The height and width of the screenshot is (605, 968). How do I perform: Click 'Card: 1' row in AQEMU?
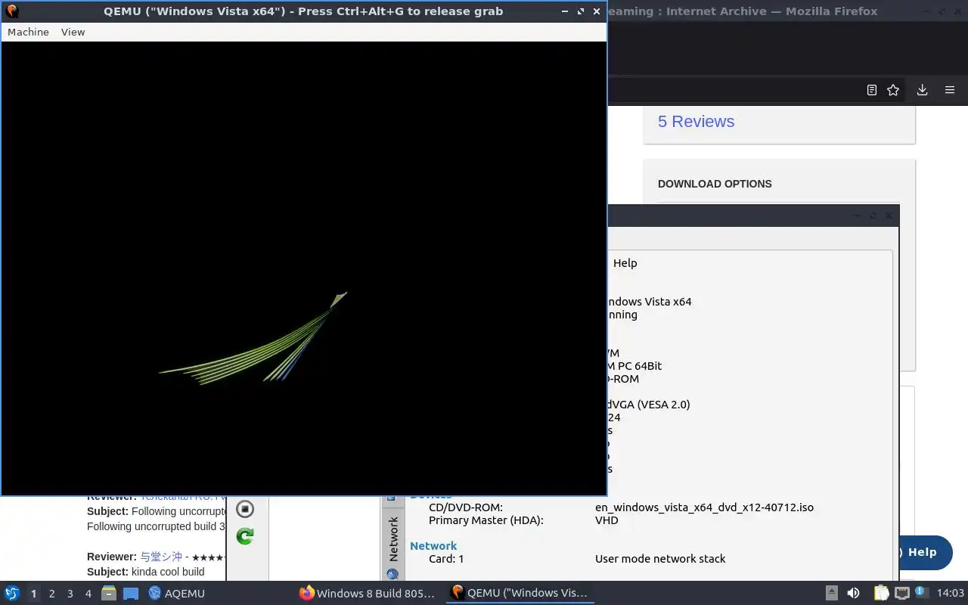point(446,559)
